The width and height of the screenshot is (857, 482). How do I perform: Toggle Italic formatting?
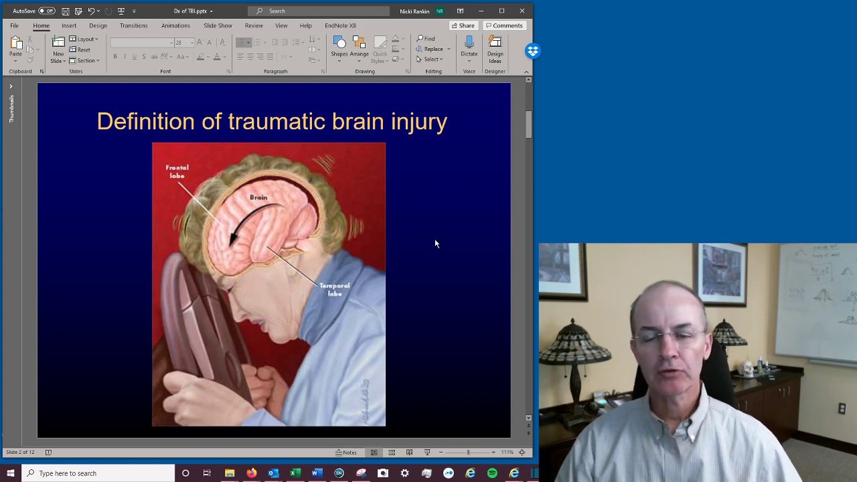[125, 57]
